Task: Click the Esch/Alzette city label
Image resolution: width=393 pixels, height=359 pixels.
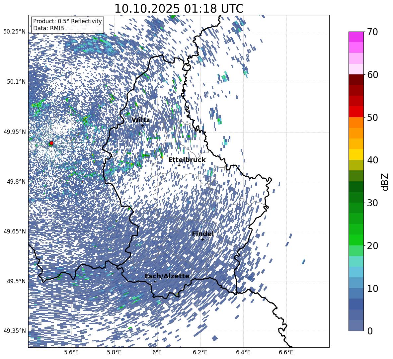Action: tap(167, 276)
